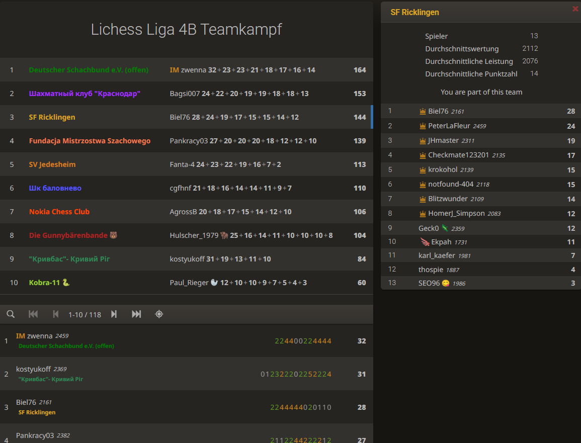The width and height of the screenshot is (581, 443).
Task: Click the locate-me target icon
Action: tap(159, 314)
